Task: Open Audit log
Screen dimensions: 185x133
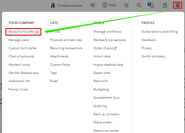Action: coord(100,106)
